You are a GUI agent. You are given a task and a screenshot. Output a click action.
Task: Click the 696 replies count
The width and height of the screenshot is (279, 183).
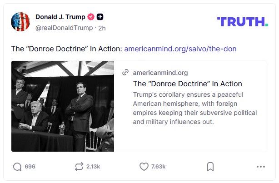30,167
